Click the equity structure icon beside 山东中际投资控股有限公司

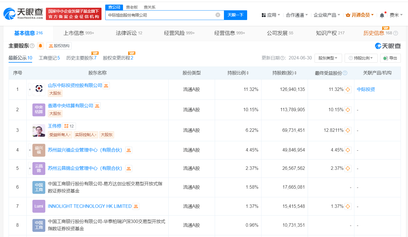click(106, 85)
